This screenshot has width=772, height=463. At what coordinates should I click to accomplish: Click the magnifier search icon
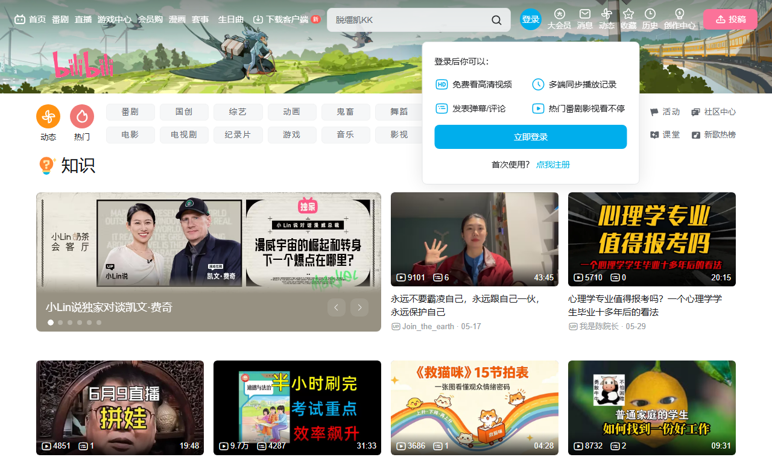click(496, 20)
